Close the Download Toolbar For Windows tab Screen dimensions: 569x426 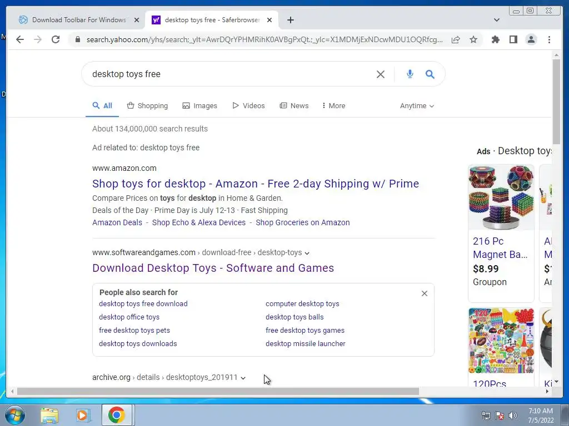137,20
